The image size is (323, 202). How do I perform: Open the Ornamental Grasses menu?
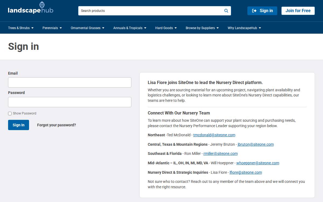click(87, 28)
